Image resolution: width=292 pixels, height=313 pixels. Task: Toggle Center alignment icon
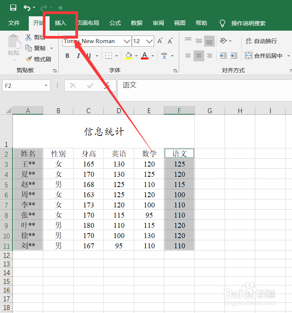click(x=199, y=56)
